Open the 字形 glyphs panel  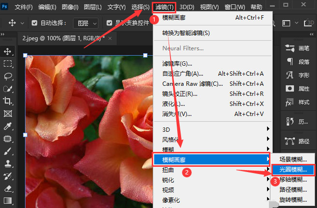[x=297, y=75]
